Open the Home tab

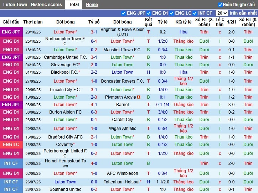pos(92,5)
